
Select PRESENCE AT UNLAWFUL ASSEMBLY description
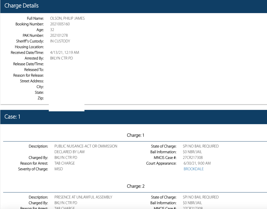[83, 197]
